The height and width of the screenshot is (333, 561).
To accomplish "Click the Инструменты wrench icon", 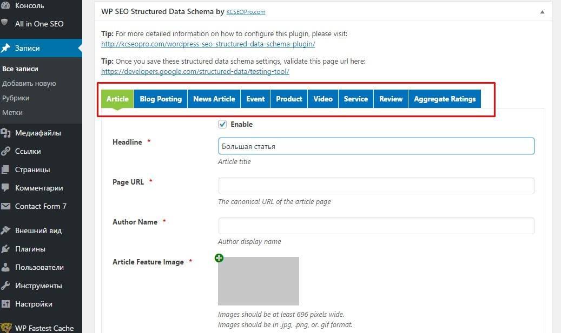I will 5,286.
